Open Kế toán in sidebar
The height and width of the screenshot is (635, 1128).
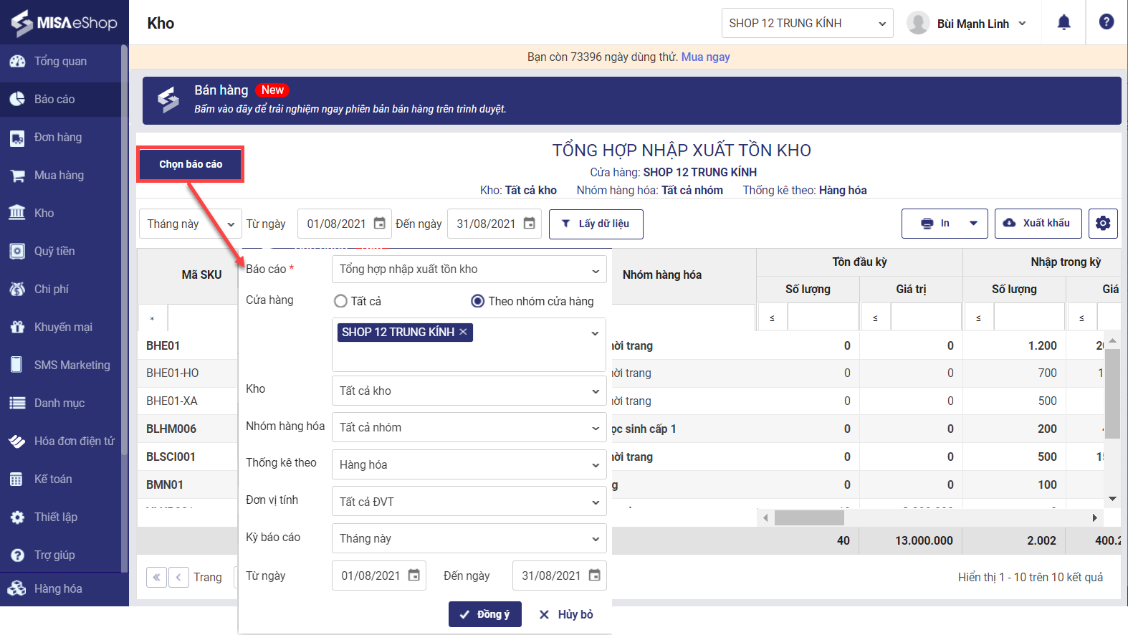(x=60, y=479)
